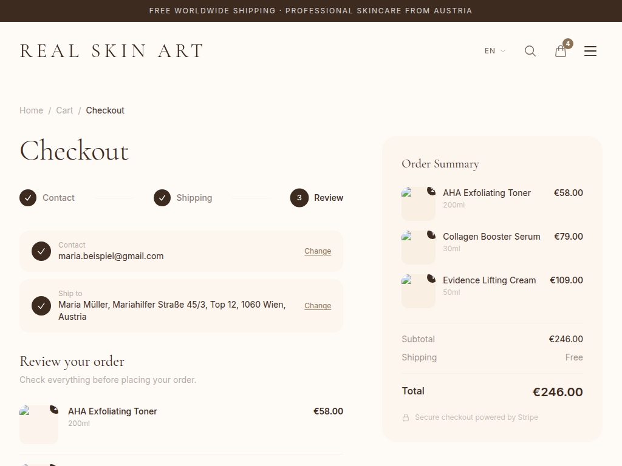Click the Real Skin Art logo
Image resolution: width=622 pixels, height=466 pixels.
click(x=112, y=51)
